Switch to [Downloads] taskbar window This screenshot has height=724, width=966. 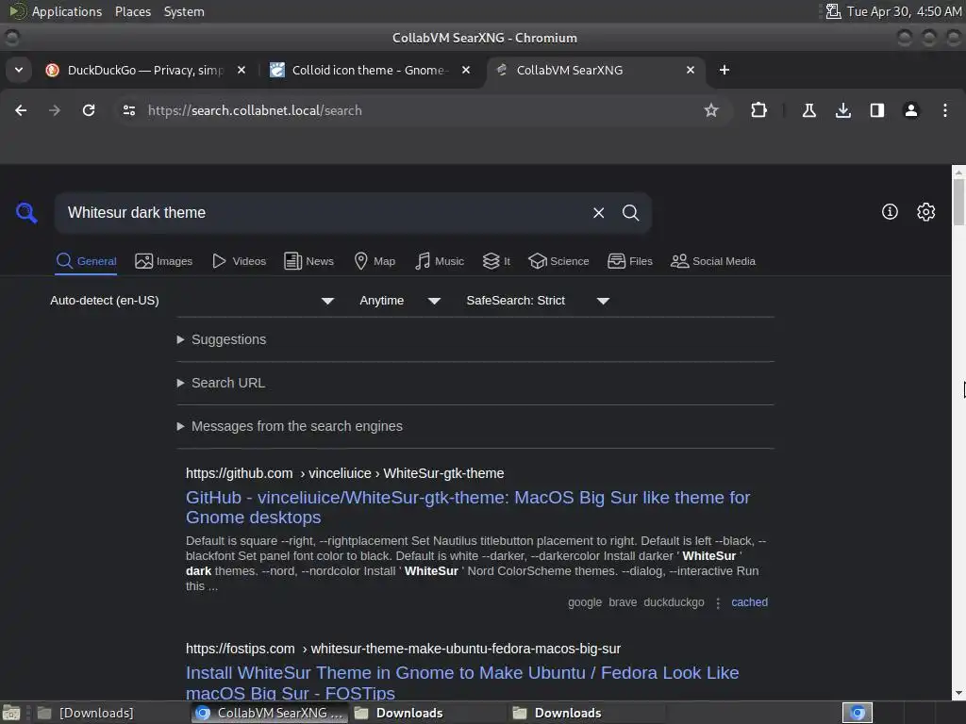111,713
